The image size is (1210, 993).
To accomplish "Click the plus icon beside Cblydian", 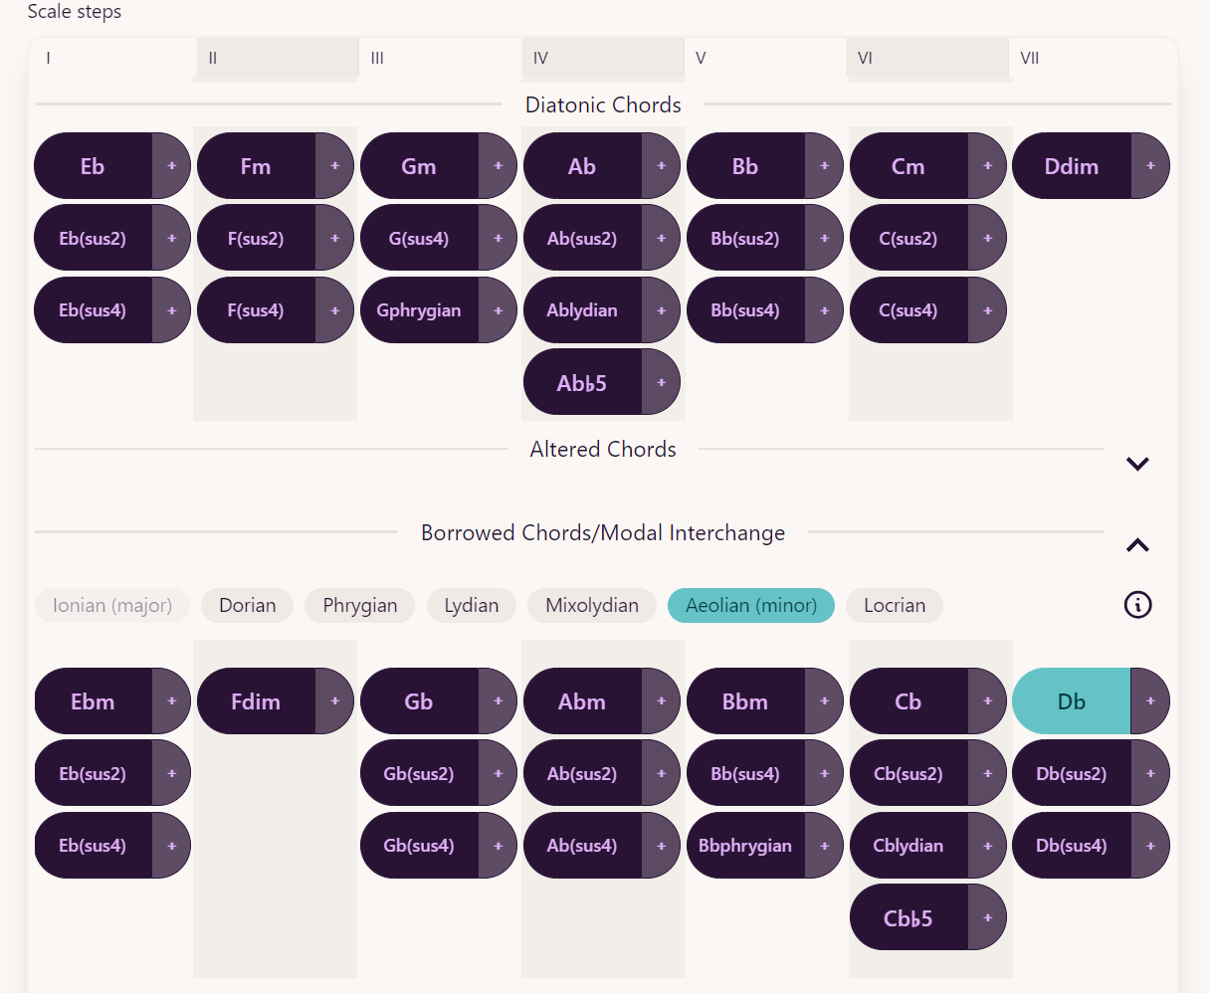I will 987,846.
